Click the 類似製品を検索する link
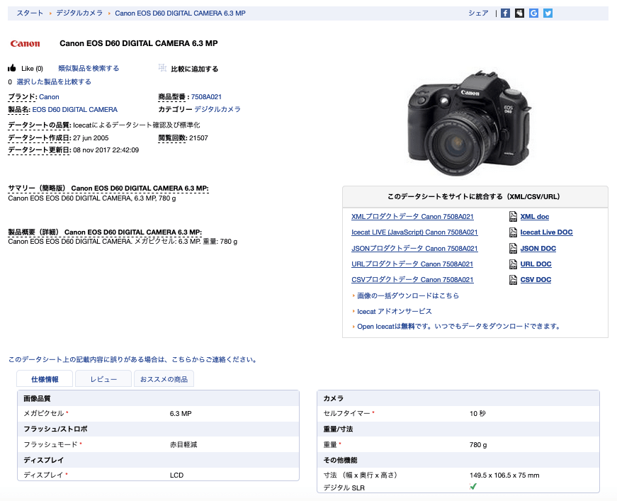Screen dimensions: 617x501 click(89, 69)
